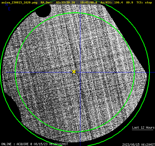
Task: Click the blue E east compass label
Action: tap(9, 9)
